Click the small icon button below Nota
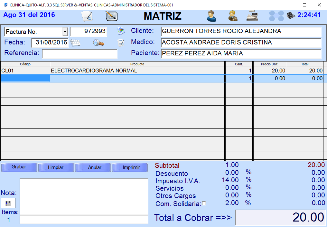The height and width of the screenshot is (227, 327). [8, 203]
